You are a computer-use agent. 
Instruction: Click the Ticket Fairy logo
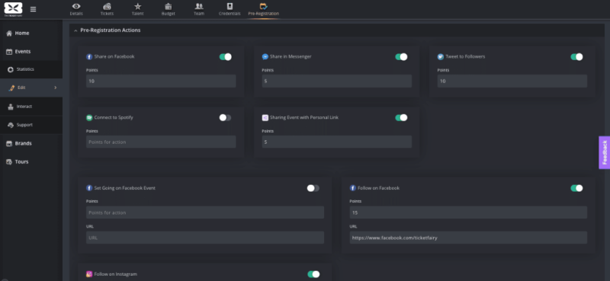(x=13, y=9)
